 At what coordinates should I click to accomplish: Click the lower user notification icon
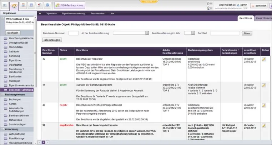208,8
